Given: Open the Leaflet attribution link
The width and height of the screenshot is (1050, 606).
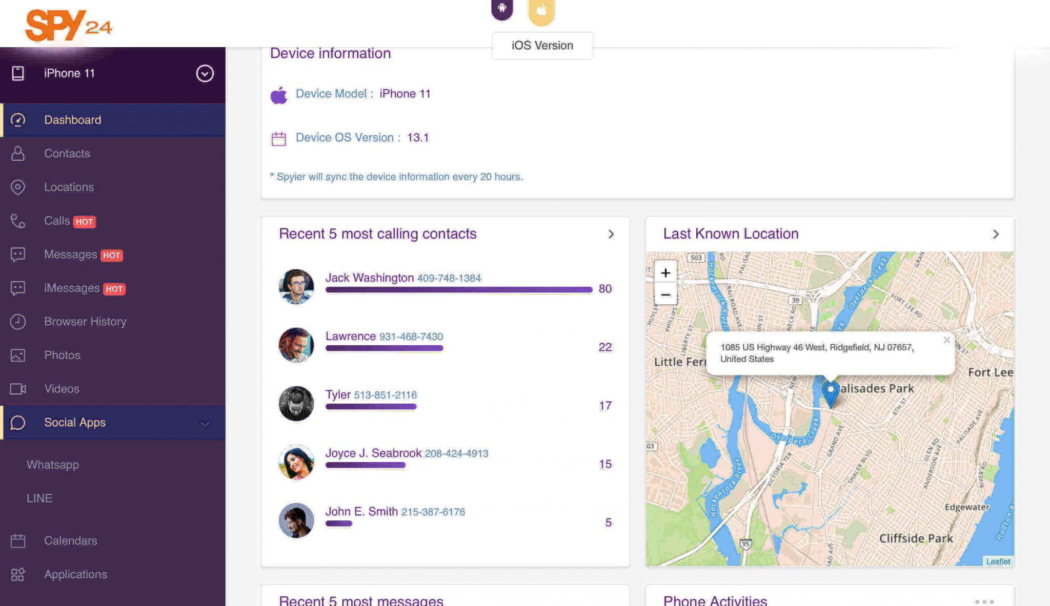Looking at the screenshot, I should [x=998, y=561].
